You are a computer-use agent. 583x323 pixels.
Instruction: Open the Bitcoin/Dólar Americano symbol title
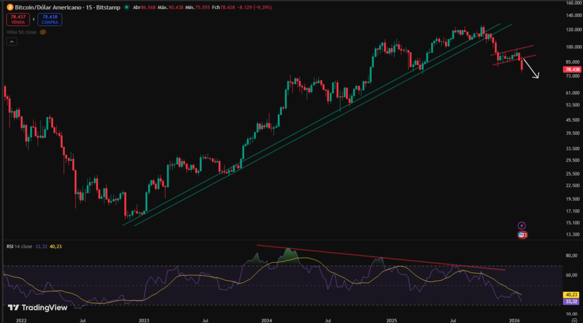point(67,7)
